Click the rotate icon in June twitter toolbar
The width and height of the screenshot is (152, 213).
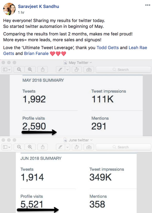pos(77,147)
